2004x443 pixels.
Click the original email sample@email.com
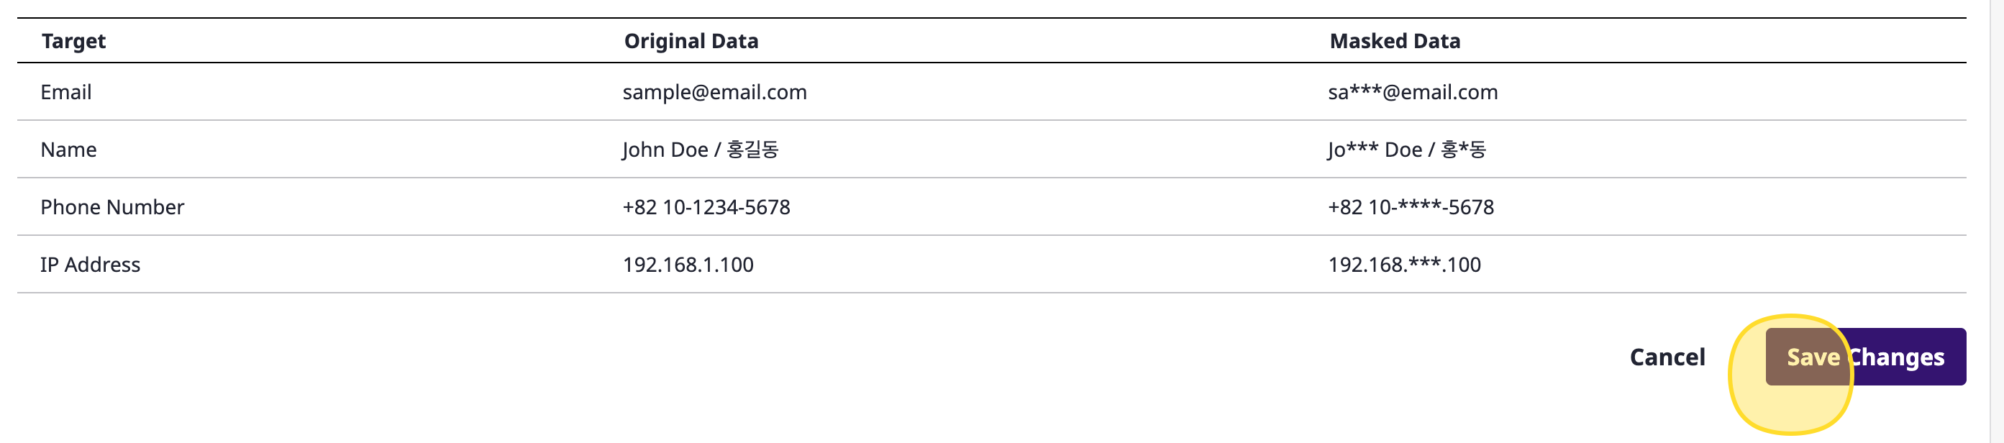pos(714,93)
